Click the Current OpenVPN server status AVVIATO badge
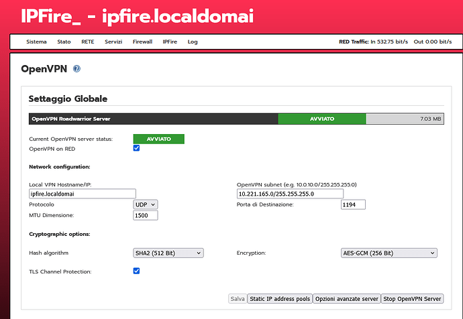 click(159, 139)
